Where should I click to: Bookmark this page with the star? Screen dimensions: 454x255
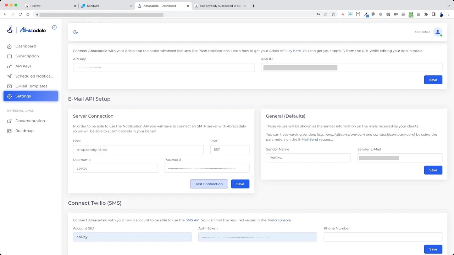click(x=333, y=14)
